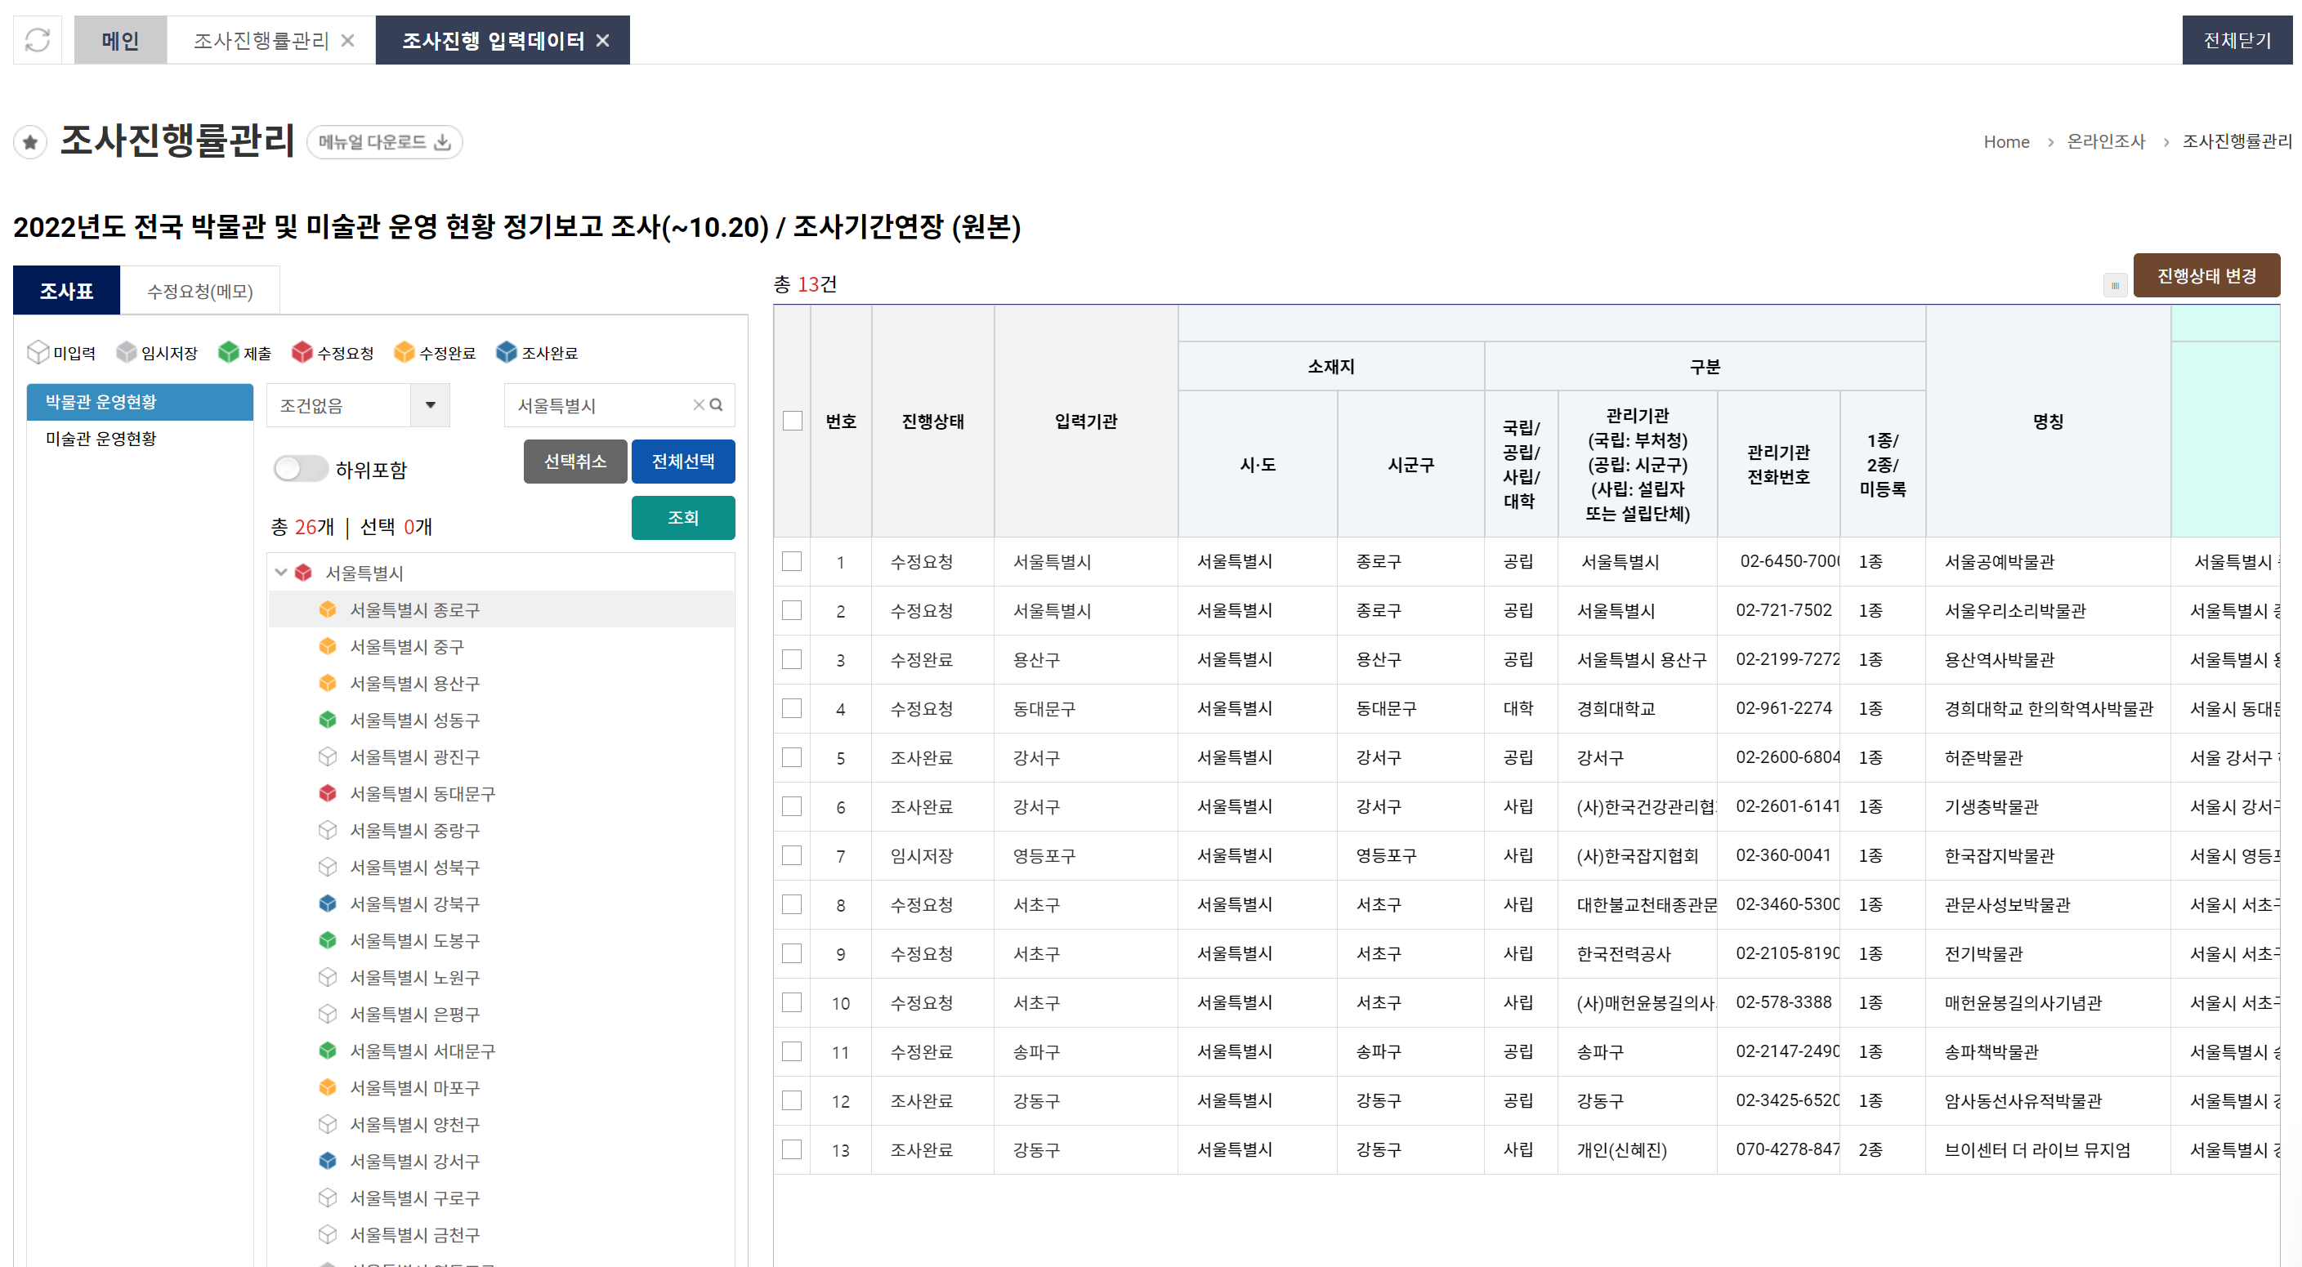This screenshot has height=1267, width=2302.
Task: Open the 조사표 tab
Action: (x=66, y=290)
